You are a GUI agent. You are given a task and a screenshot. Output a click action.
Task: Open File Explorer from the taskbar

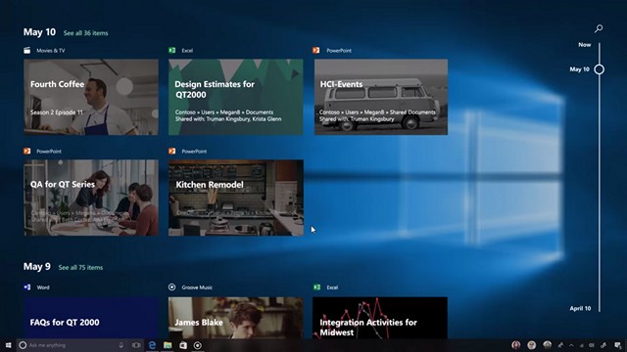coord(168,345)
